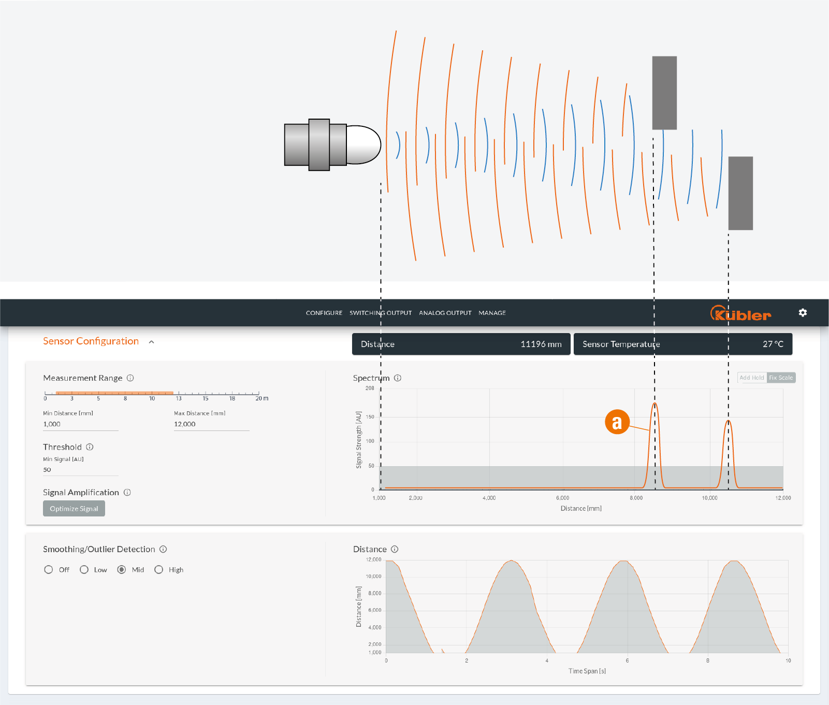The height and width of the screenshot is (705, 829).
Task: Collapse the Sensor Configuration section
Action: pos(151,342)
